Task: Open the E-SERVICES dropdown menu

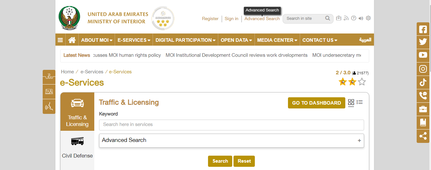Action: click(134, 40)
